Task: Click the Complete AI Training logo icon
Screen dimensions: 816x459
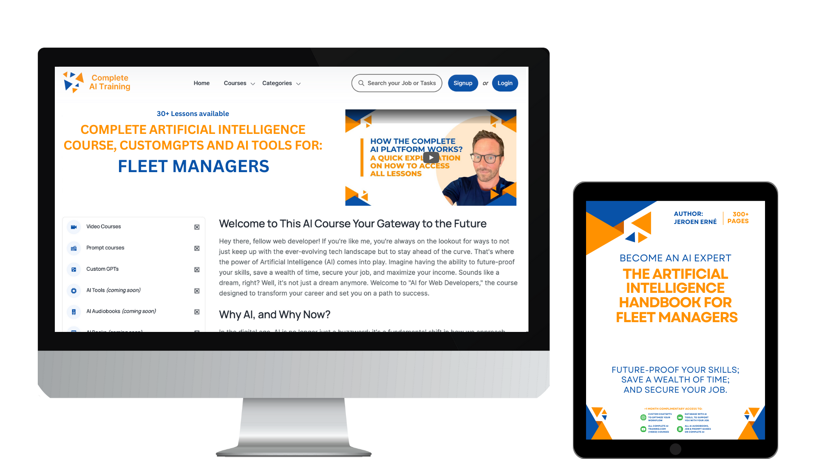Action: [72, 83]
